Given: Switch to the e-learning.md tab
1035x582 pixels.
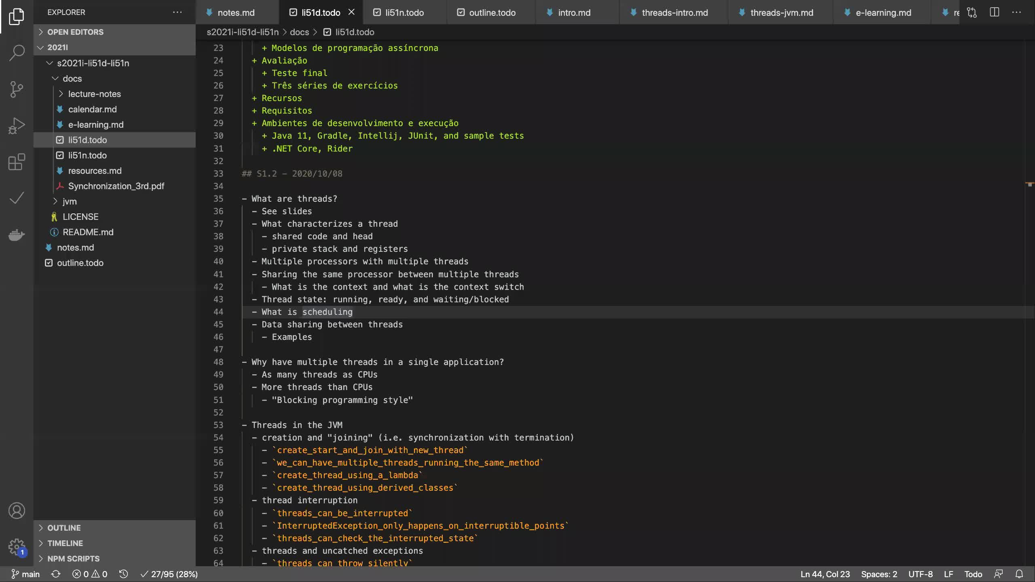Looking at the screenshot, I should pyautogui.click(x=882, y=13).
